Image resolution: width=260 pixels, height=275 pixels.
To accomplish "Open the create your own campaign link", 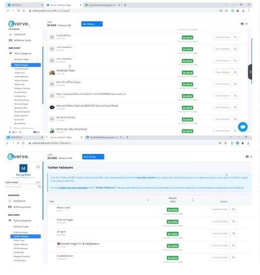I will pyautogui.click(x=73, y=188).
